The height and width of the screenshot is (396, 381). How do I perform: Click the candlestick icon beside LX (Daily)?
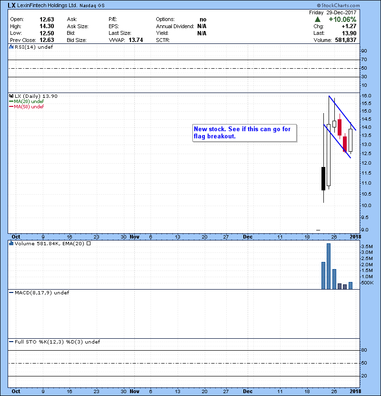coord(11,96)
